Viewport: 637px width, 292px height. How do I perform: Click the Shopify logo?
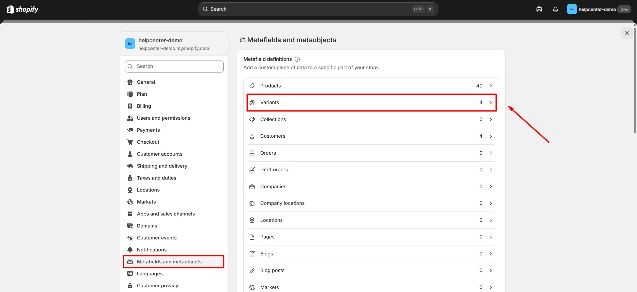coord(23,9)
